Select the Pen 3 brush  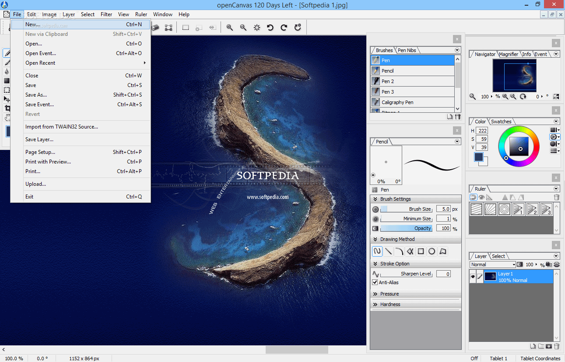413,92
